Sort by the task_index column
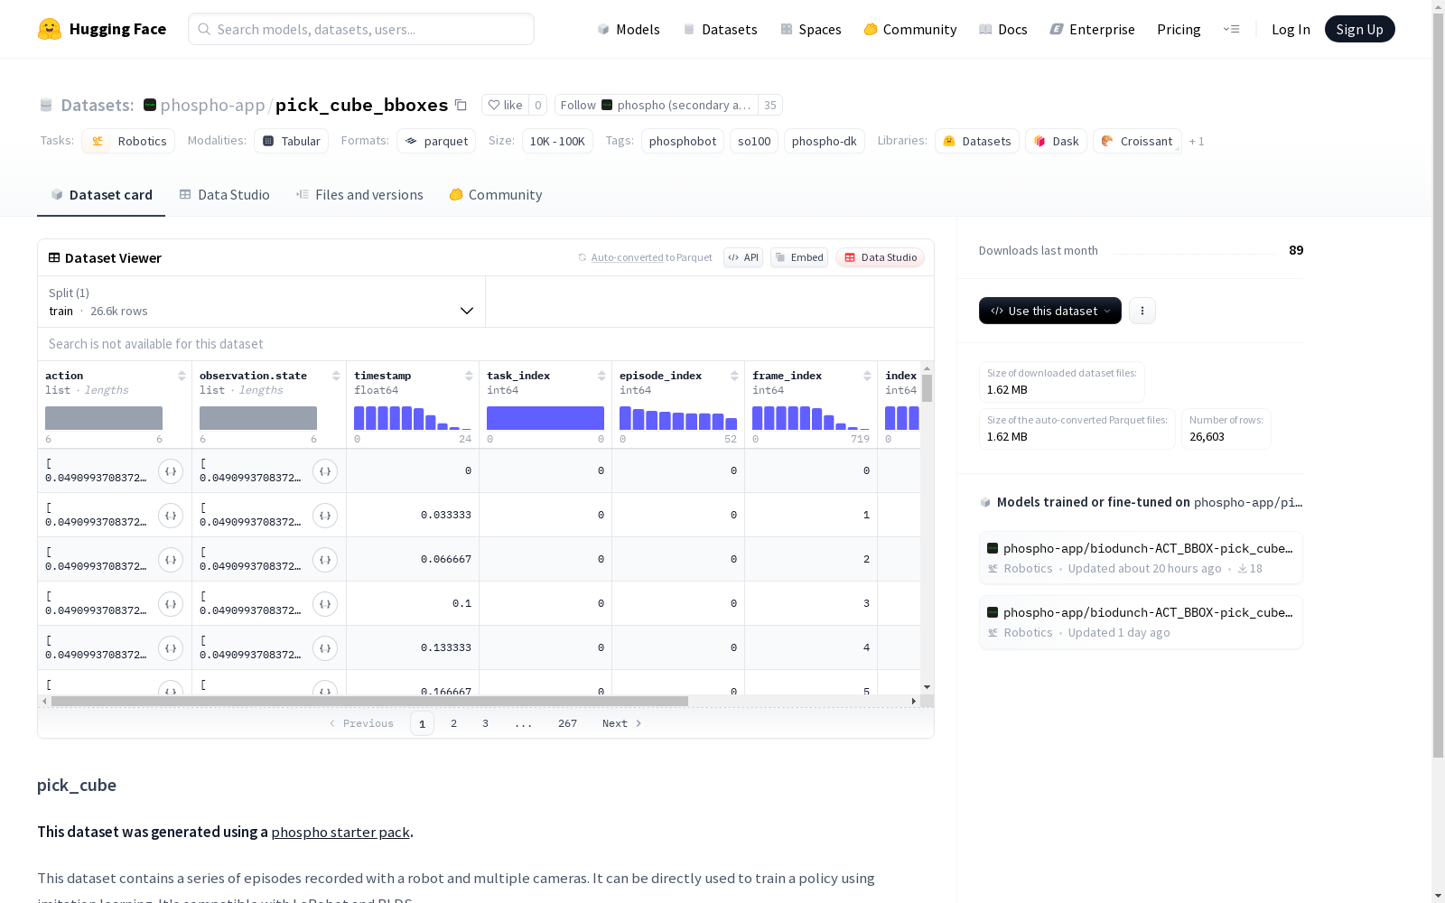Screen dimensions: 1445x903 [x=601, y=376]
